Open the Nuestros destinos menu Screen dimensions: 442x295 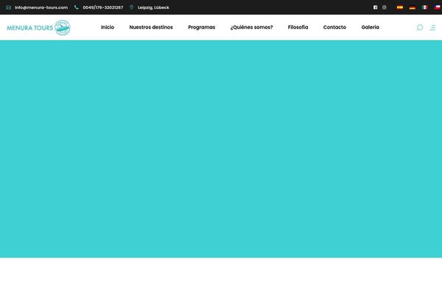pyautogui.click(x=151, y=27)
